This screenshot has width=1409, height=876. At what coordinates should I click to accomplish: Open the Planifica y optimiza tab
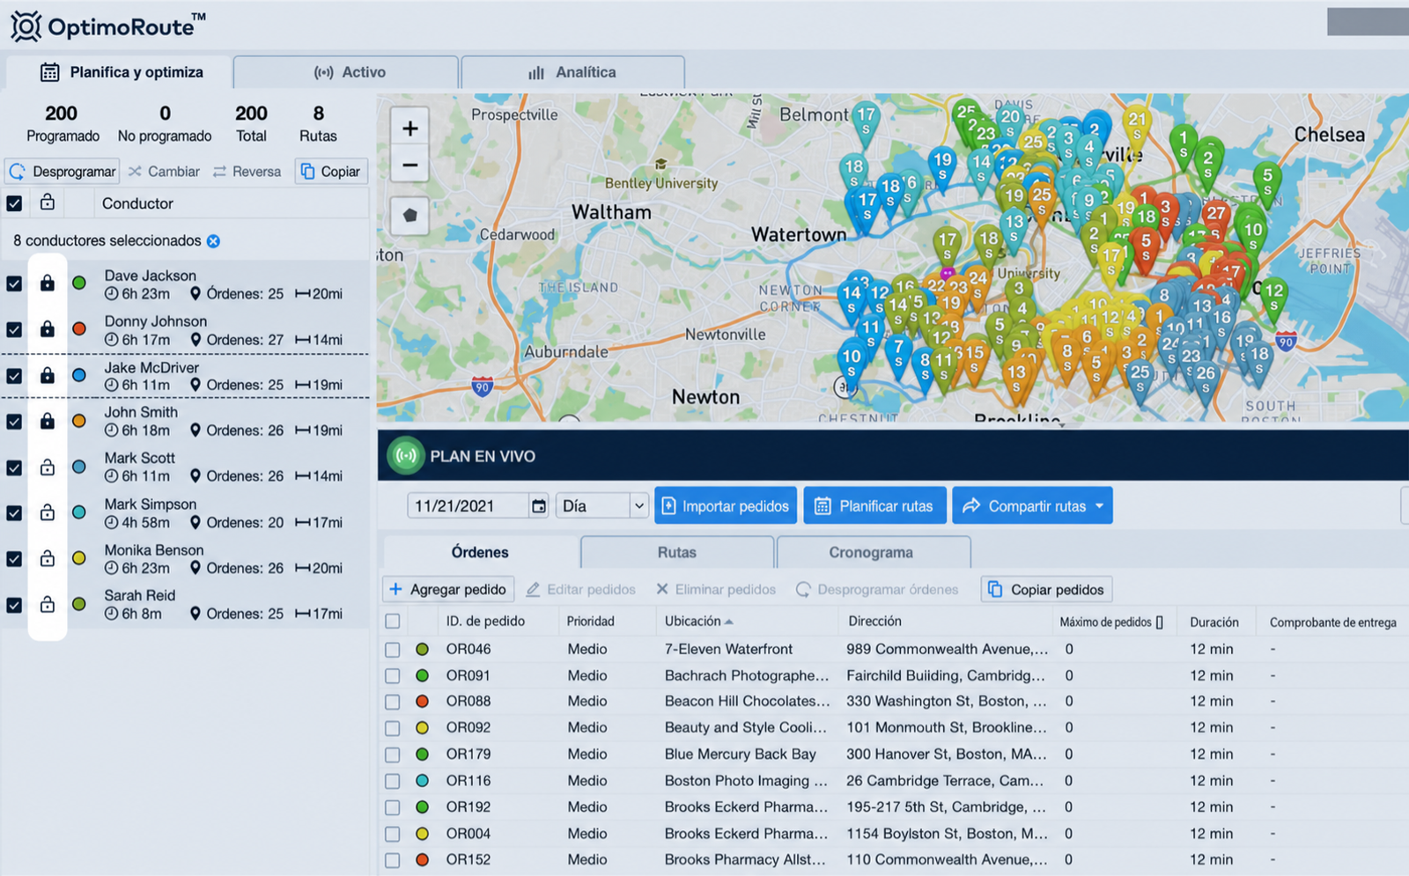click(120, 72)
